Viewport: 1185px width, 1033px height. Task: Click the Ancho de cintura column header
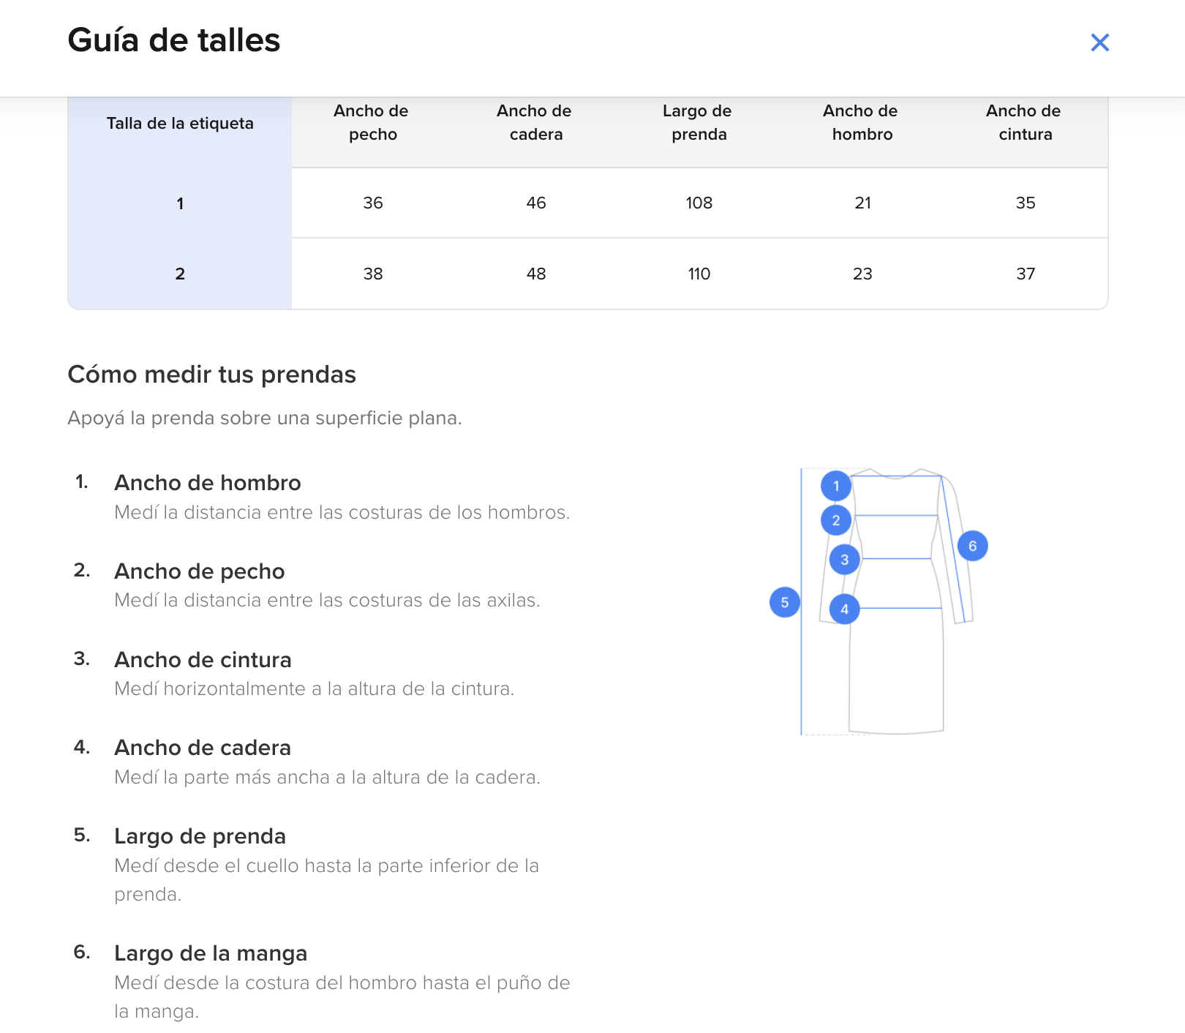(1025, 123)
